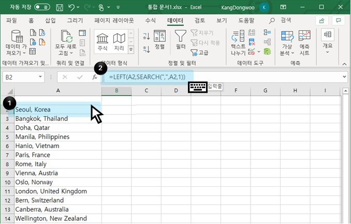The height and width of the screenshot is (224, 351).
Task: Collapse the ribbon with chevron
Action: pos(344,64)
